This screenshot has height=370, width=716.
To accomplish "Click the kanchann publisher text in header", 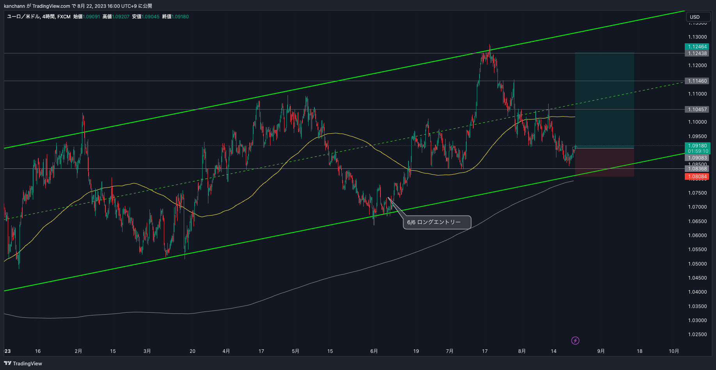I will coord(14,6).
